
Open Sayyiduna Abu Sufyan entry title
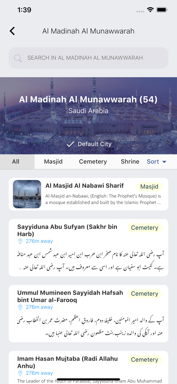67,230
